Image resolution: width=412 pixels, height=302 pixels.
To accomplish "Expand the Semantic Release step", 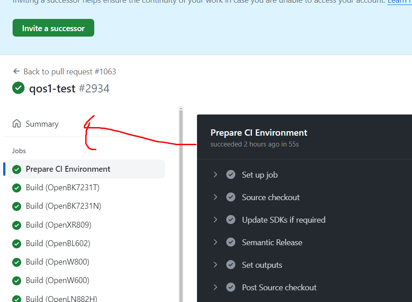I will click(x=215, y=242).
